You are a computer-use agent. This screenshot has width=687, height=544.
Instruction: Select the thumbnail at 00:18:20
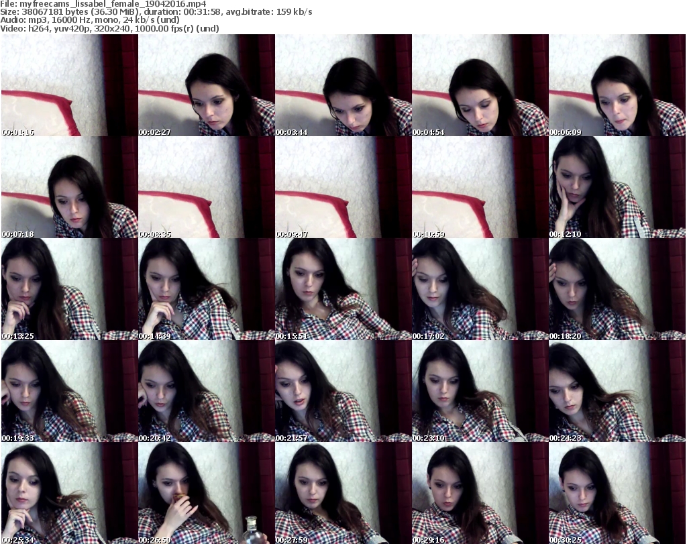tap(617, 290)
